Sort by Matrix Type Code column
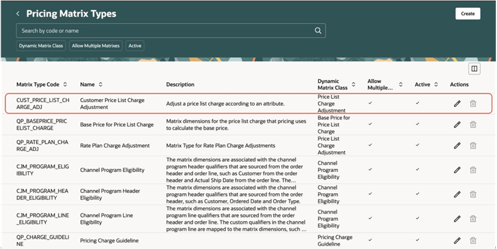This screenshot has width=497, height=249. tap(65, 84)
